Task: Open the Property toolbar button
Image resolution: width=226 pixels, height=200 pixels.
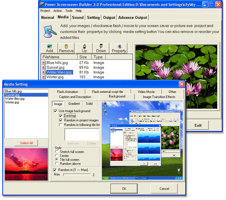Action: [119, 48]
